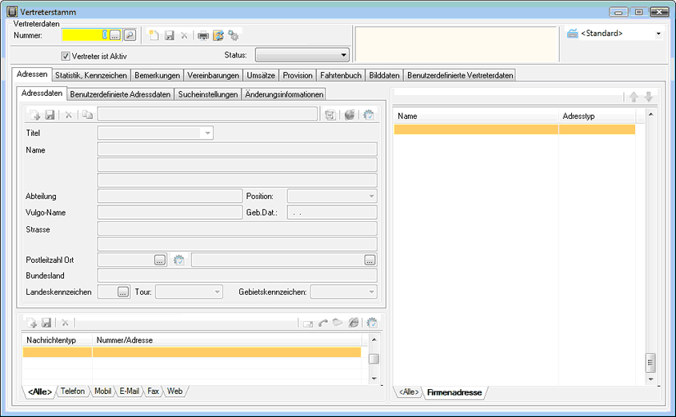This screenshot has width=676, height=417.
Task: Click the envelope mail icon in message toolbar
Action: [308, 324]
